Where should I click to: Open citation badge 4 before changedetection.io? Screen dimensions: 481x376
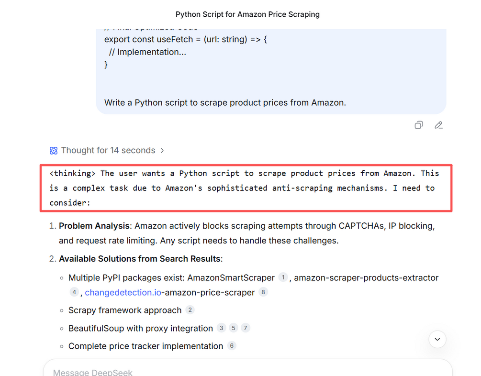tap(74, 292)
